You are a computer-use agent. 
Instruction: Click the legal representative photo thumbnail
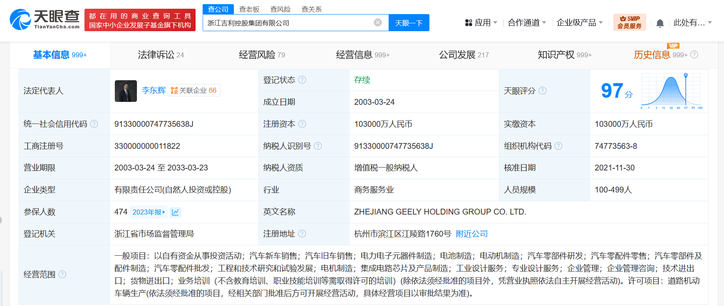pyautogui.click(x=126, y=91)
